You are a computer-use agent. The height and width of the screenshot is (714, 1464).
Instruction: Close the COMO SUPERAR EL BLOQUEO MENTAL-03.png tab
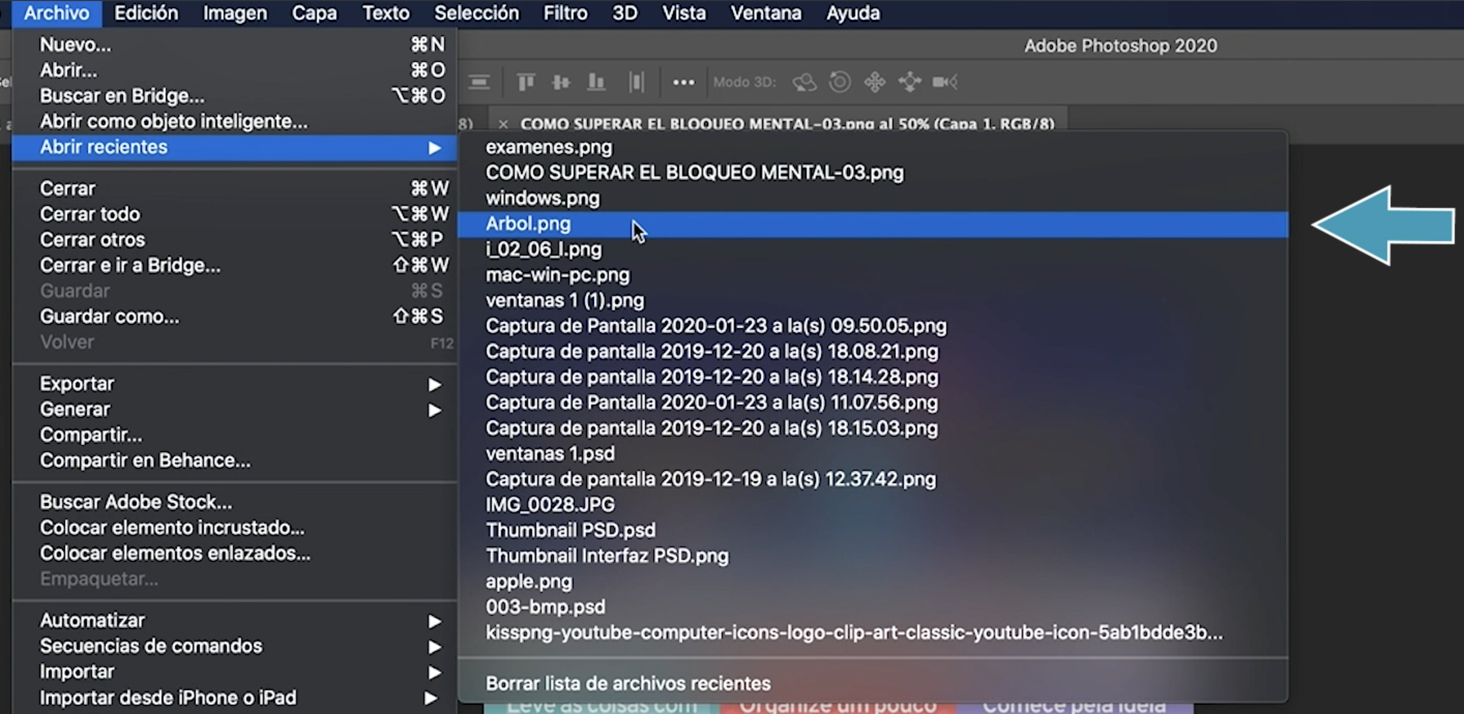502,124
